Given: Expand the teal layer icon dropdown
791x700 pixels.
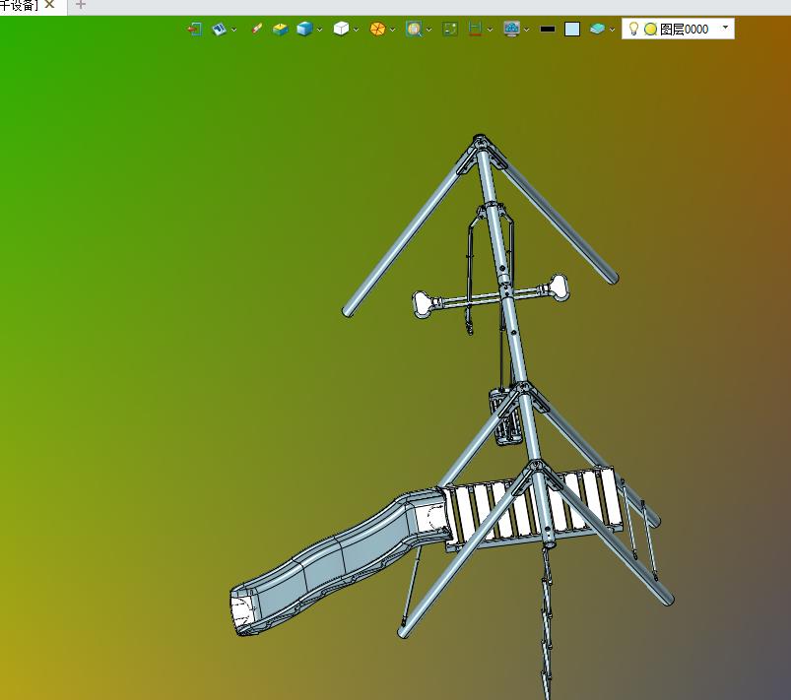Looking at the screenshot, I should click(x=612, y=30).
